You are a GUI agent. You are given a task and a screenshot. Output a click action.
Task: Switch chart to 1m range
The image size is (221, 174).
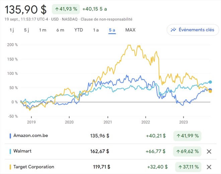pyautogui.click(x=43, y=30)
